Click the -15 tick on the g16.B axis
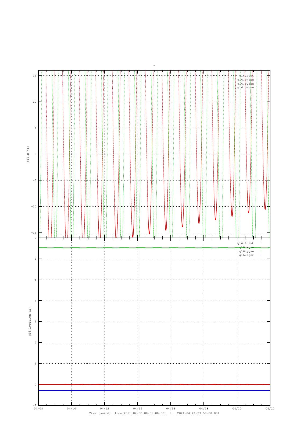Image resolution: width=304 pixels, height=431 pixels. click(34, 233)
